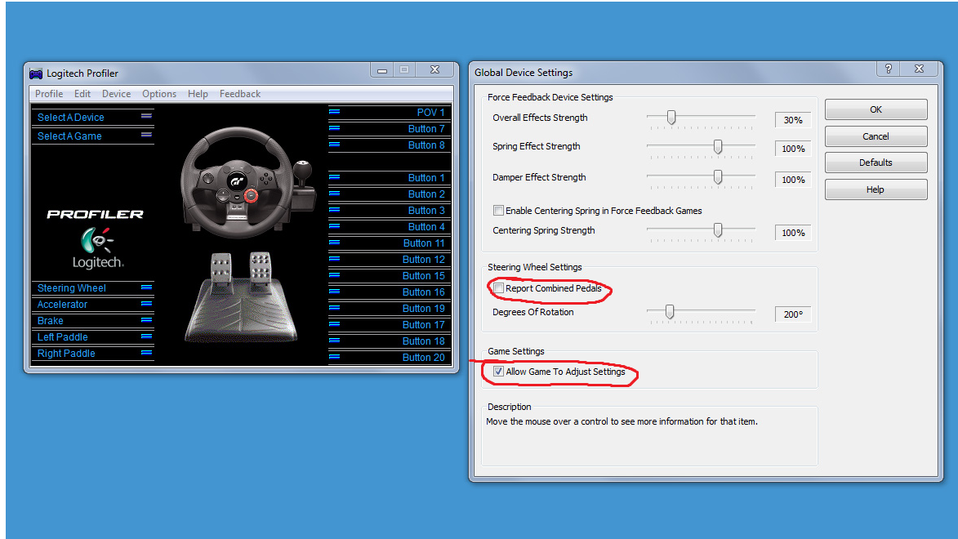Open the Help menu in Profiler
Image resolution: width=958 pixels, height=539 pixels.
pyautogui.click(x=198, y=93)
